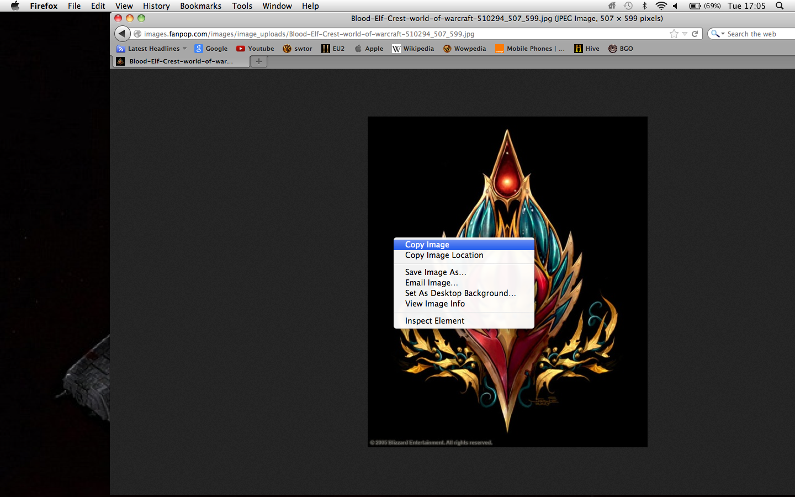This screenshot has width=795, height=497.
Task: Go back with the Back arrow button
Action: [122, 34]
